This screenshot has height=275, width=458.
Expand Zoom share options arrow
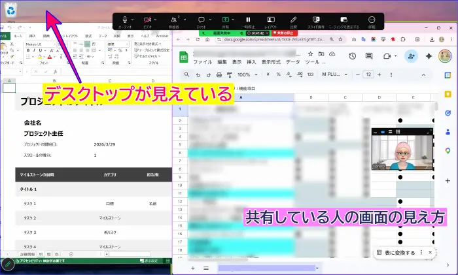[233, 20]
